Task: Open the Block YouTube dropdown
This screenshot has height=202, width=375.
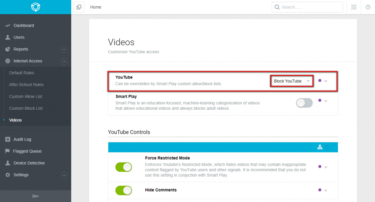Action: point(292,81)
